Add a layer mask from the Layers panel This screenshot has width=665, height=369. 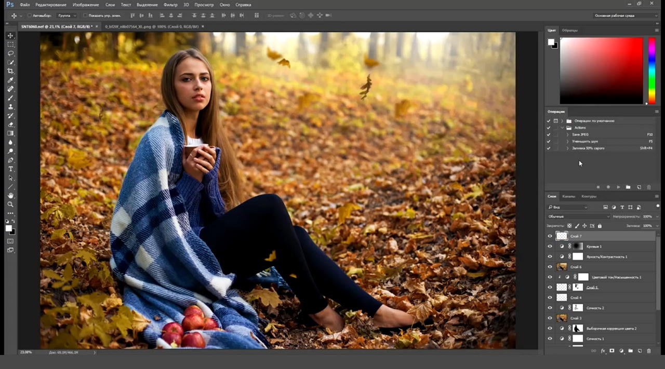[x=612, y=351]
